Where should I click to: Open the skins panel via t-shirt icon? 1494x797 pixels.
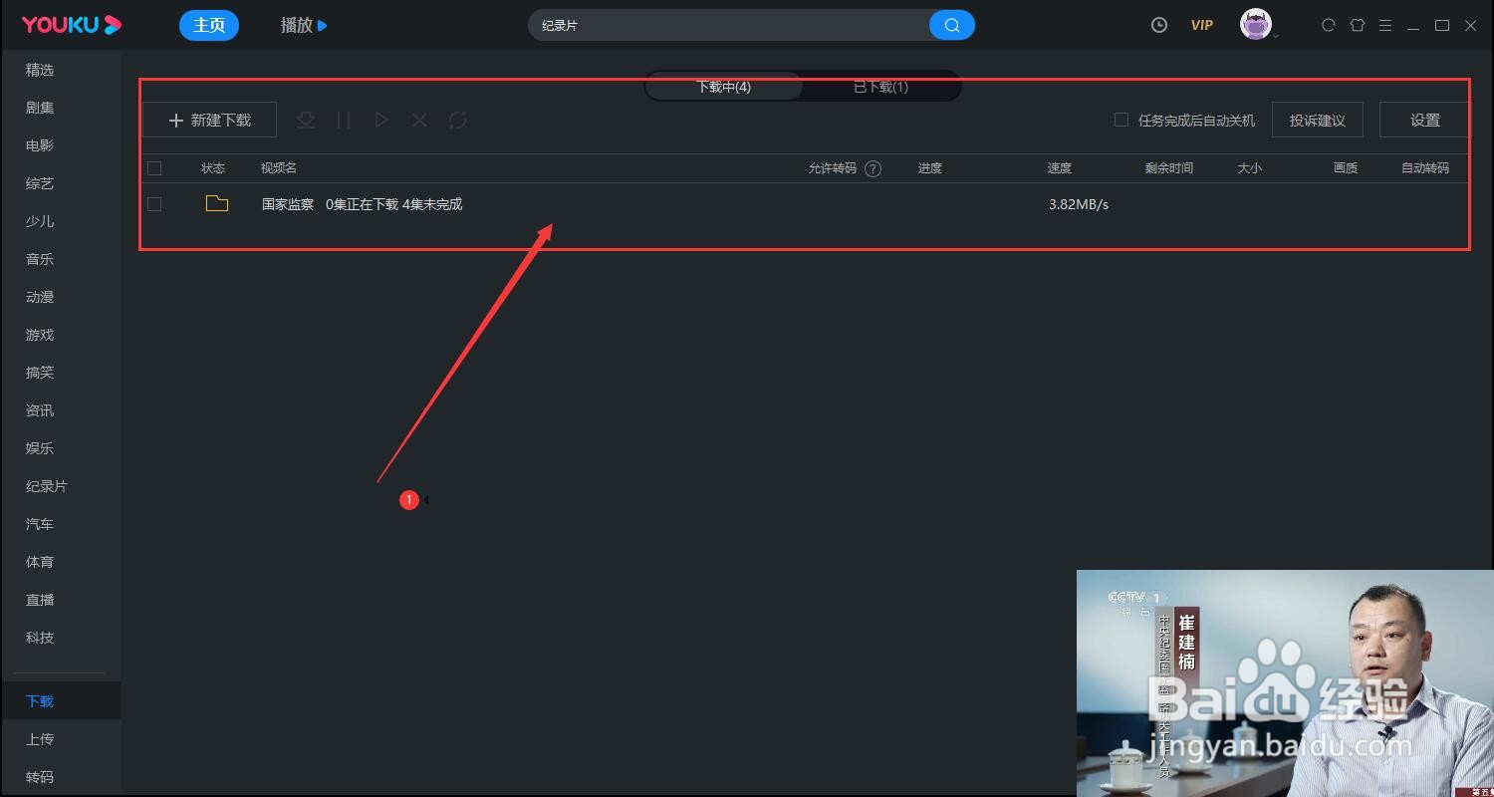pyautogui.click(x=1357, y=24)
